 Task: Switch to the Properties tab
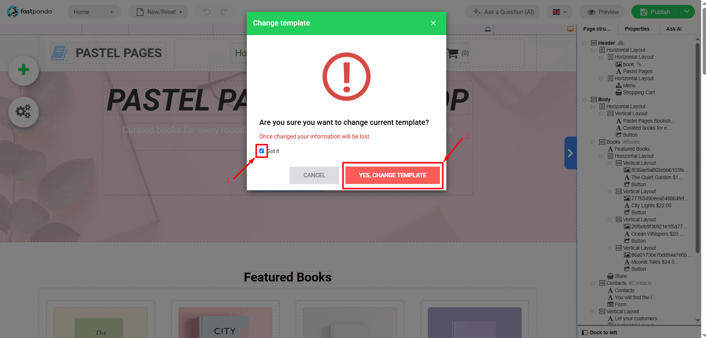coord(637,29)
